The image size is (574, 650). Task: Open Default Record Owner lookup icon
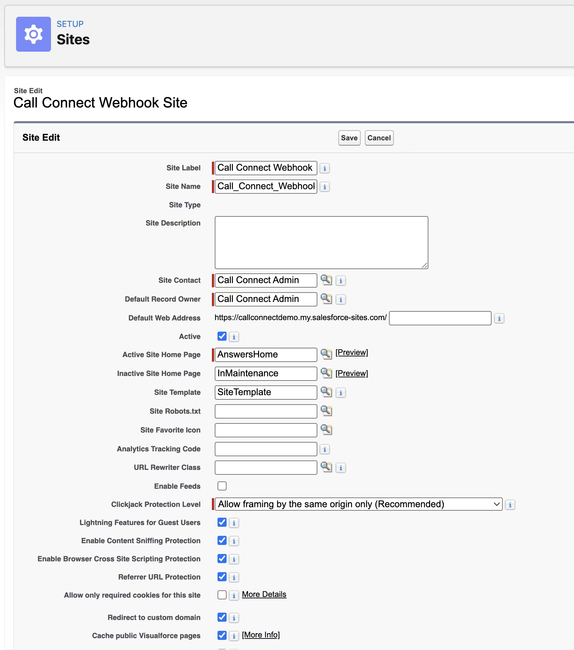[x=326, y=299]
